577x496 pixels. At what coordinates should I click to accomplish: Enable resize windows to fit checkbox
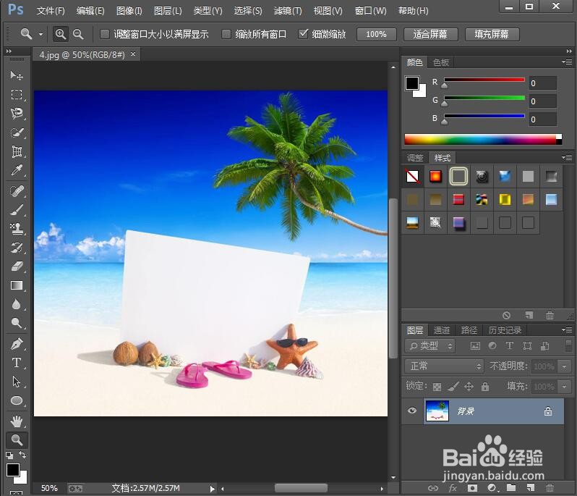click(105, 34)
